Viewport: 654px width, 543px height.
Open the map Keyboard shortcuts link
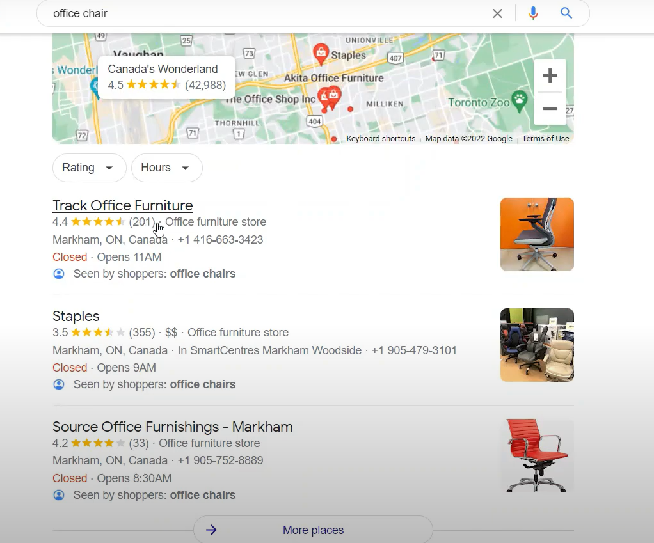click(381, 138)
